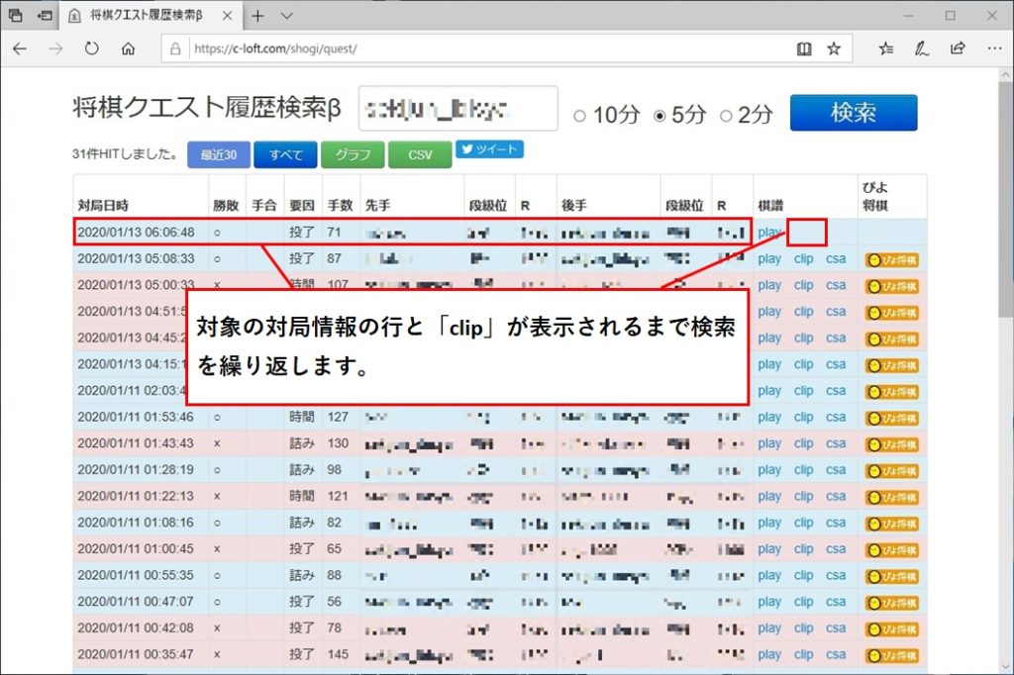
Task: Open ぴよ将棋 icon in 05:00:33 row
Action: pyautogui.click(x=892, y=286)
